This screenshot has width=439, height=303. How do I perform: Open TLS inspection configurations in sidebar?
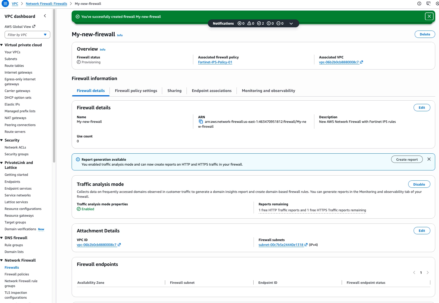16,295
